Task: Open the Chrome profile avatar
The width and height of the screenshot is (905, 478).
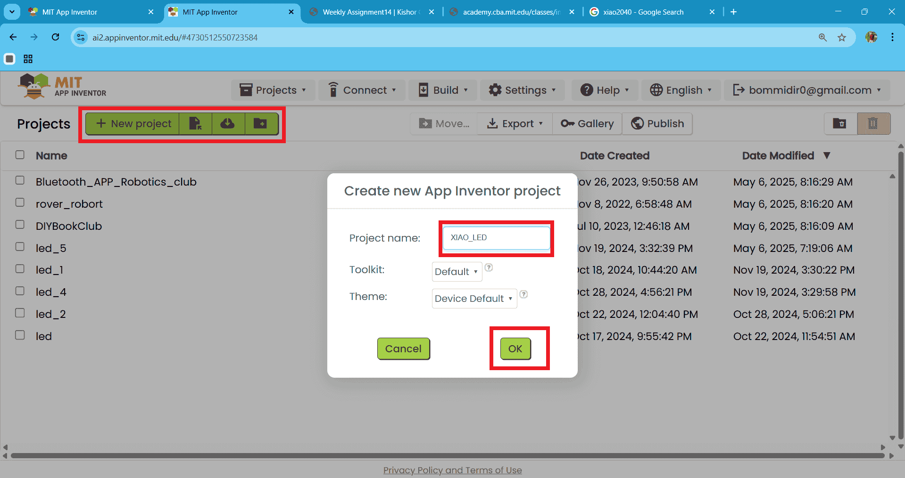Action: pos(872,37)
